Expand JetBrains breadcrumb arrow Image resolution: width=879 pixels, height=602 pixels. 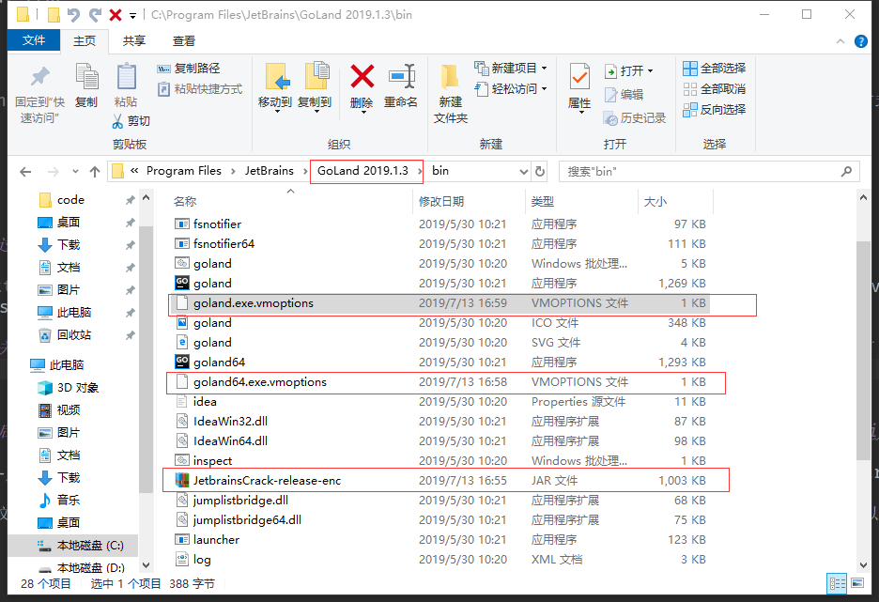(x=305, y=172)
